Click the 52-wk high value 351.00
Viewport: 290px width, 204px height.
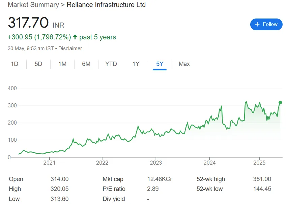point(262,179)
